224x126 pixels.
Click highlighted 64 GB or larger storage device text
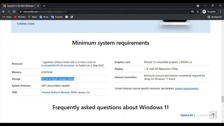(58, 79)
